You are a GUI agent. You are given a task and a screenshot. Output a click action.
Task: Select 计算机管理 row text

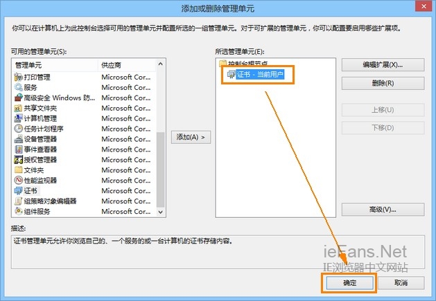tap(40, 118)
